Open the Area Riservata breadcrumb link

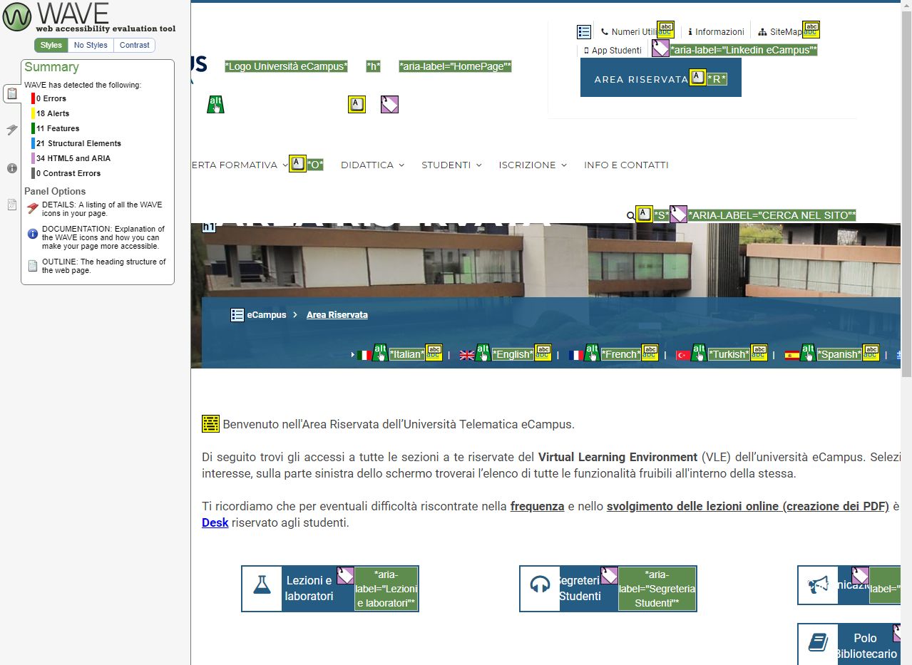[x=337, y=315]
